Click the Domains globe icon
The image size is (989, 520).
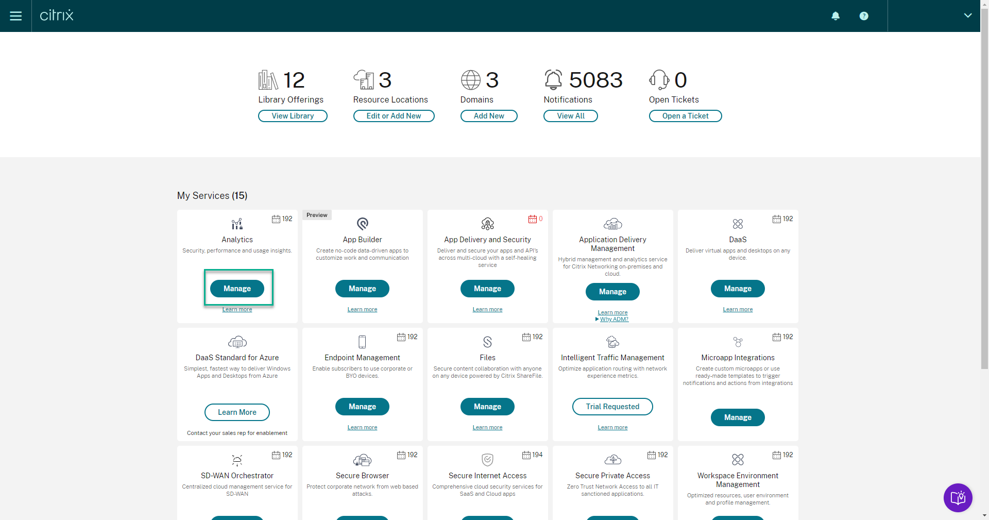click(471, 80)
